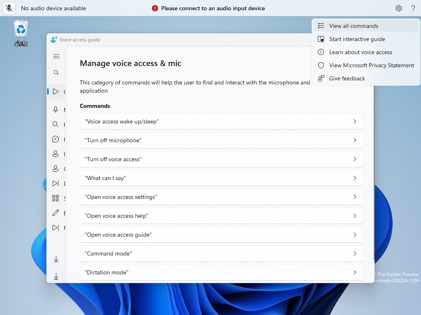Click Give feedback option

[x=347, y=78]
